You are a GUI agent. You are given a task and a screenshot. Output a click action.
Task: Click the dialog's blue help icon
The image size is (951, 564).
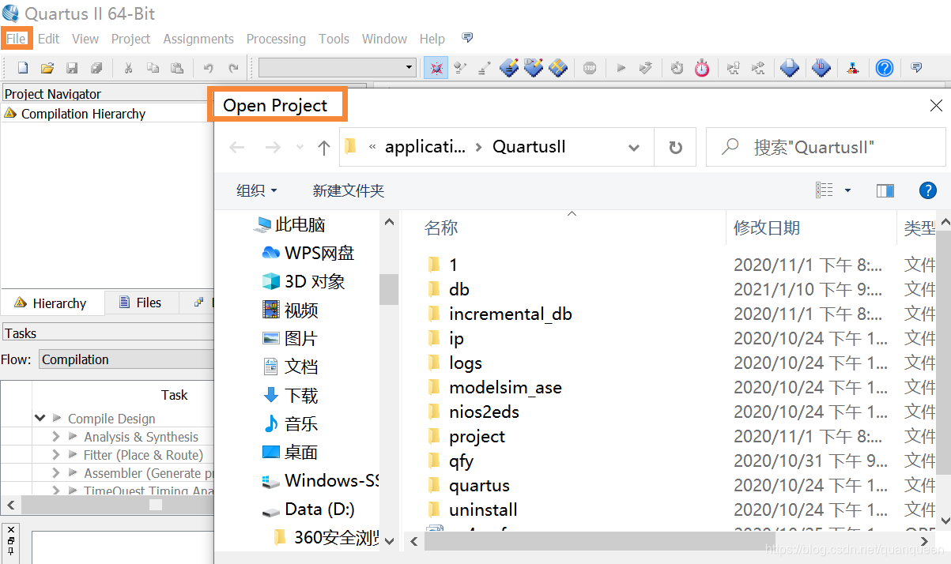pyautogui.click(x=928, y=190)
